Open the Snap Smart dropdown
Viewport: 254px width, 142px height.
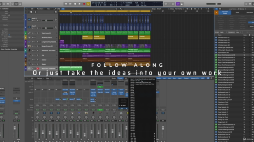point(163,9)
